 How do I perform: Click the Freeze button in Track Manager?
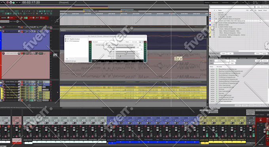[x=258, y=53]
